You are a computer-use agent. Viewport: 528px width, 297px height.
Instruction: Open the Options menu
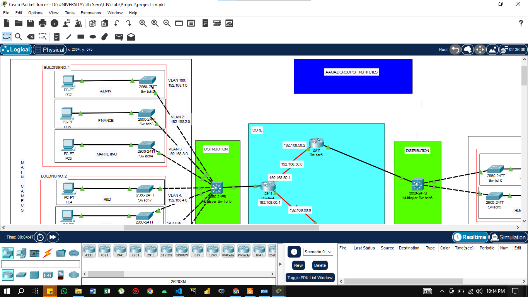click(35, 13)
